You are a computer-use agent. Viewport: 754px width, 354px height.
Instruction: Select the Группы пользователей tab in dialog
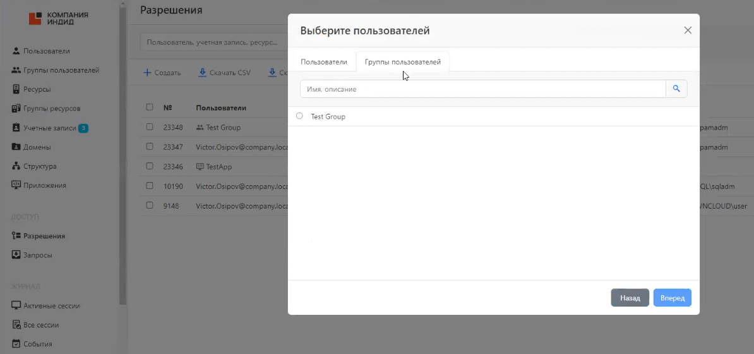coord(402,62)
